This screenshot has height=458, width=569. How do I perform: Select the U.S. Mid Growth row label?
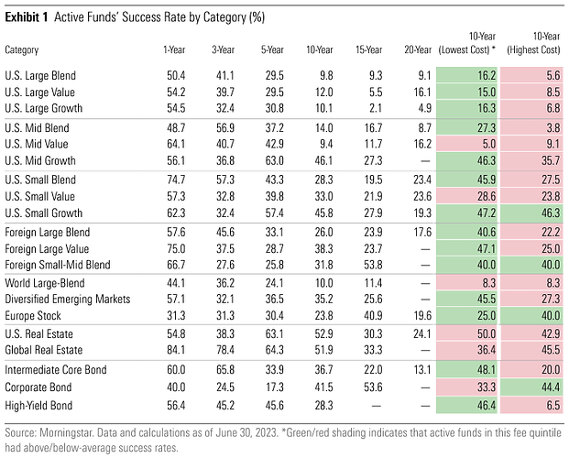pyautogui.click(x=40, y=160)
